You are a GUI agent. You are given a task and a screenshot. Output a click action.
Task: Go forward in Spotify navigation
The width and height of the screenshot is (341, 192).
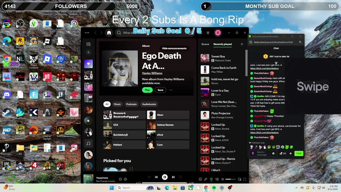tap(101, 33)
